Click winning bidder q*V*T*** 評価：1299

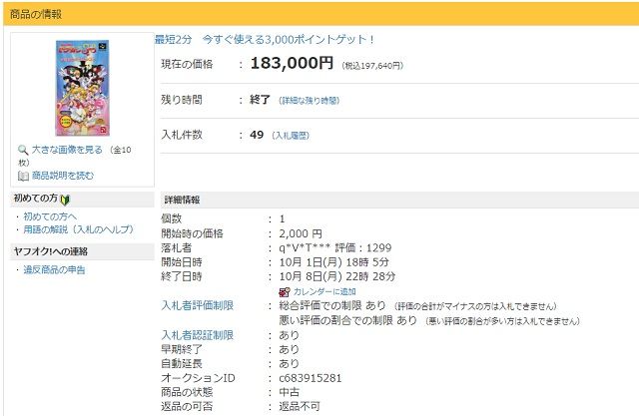(335, 247)
